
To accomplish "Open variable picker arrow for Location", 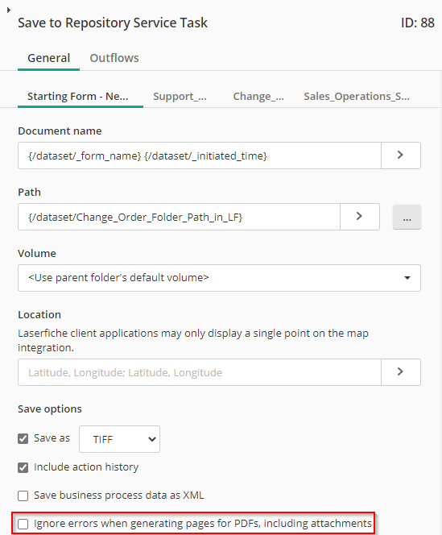I will click(x=401, y=372).
